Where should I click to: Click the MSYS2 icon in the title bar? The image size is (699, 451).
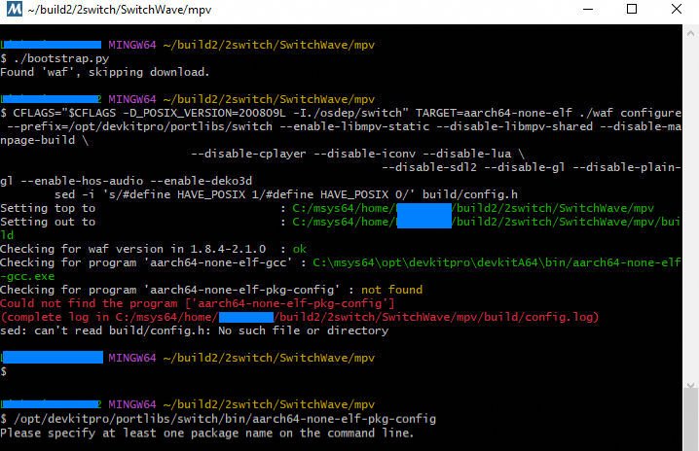tap(15, 9)
